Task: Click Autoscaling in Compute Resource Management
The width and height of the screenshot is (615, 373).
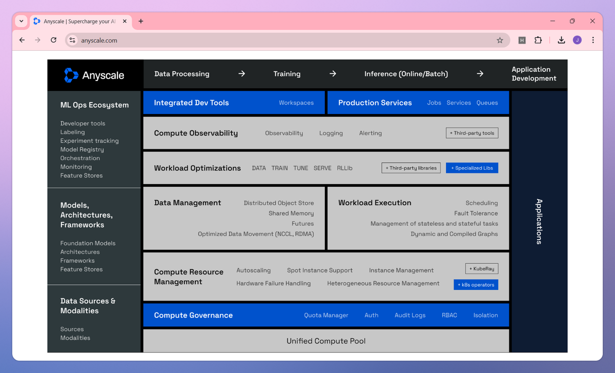Action: click(x=253, y=270)
